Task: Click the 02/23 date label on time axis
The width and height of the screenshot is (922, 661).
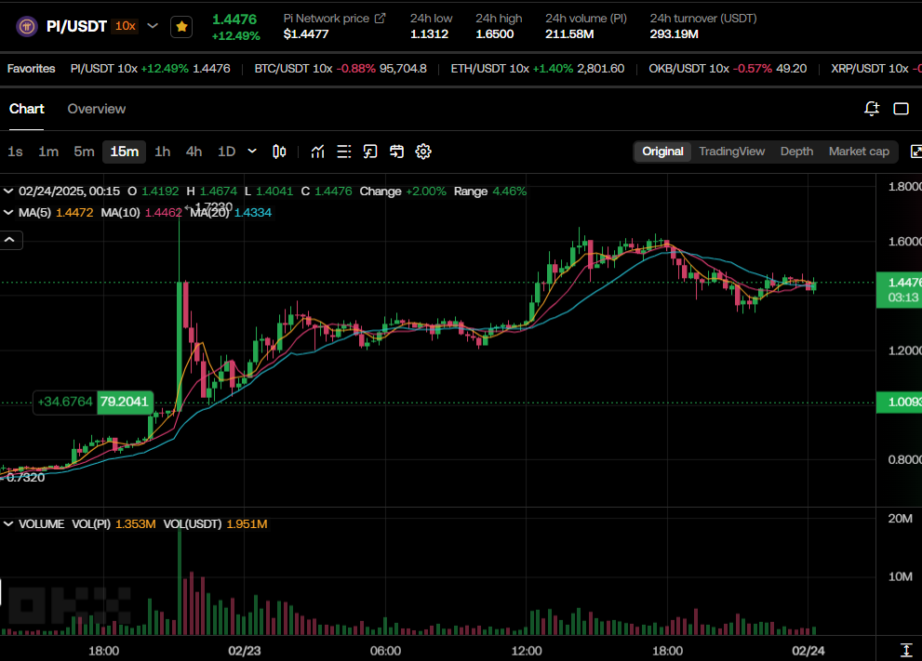Action: click(x=245, y=651)
